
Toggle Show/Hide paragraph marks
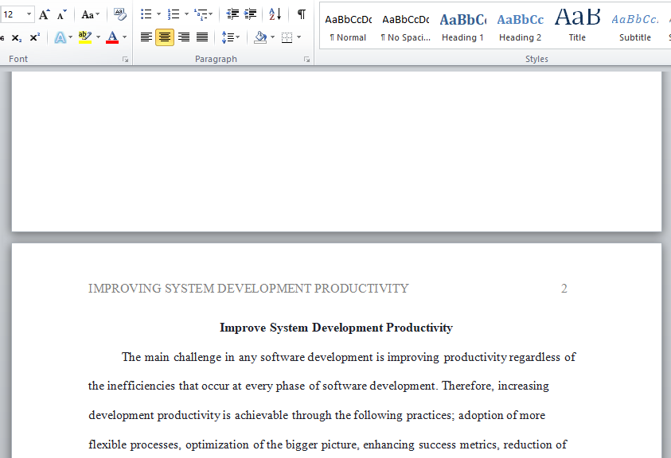pyautogui.click(x=301, y=15)
